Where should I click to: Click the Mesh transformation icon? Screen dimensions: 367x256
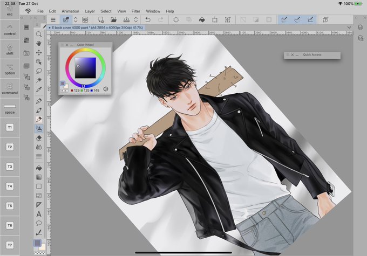click(x=228, y=19)
